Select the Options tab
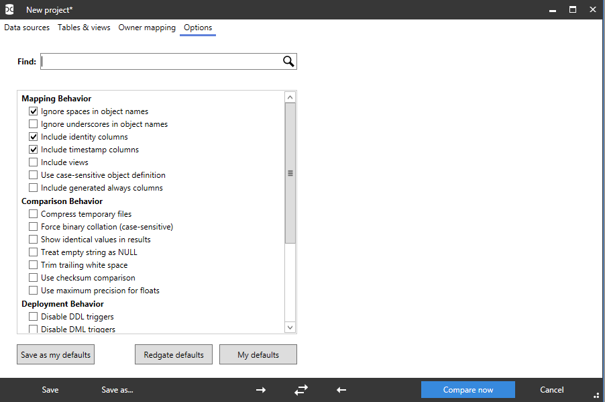The width and height of the screenshot is (605, 402). 198,28
